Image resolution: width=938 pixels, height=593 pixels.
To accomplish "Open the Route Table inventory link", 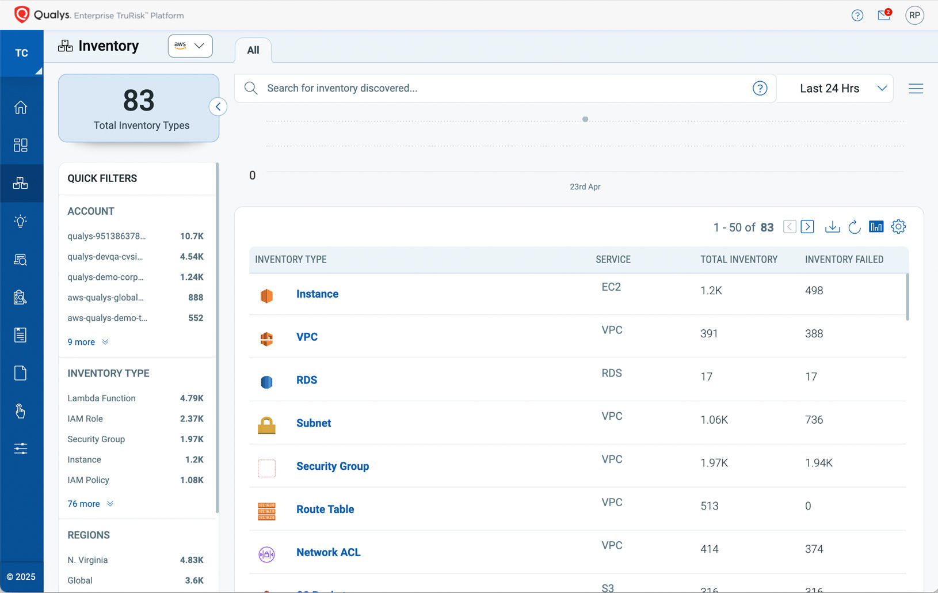I will (325, 510).
